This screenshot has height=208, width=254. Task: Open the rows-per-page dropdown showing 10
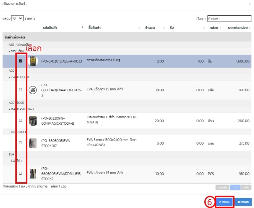pos(17,18)
